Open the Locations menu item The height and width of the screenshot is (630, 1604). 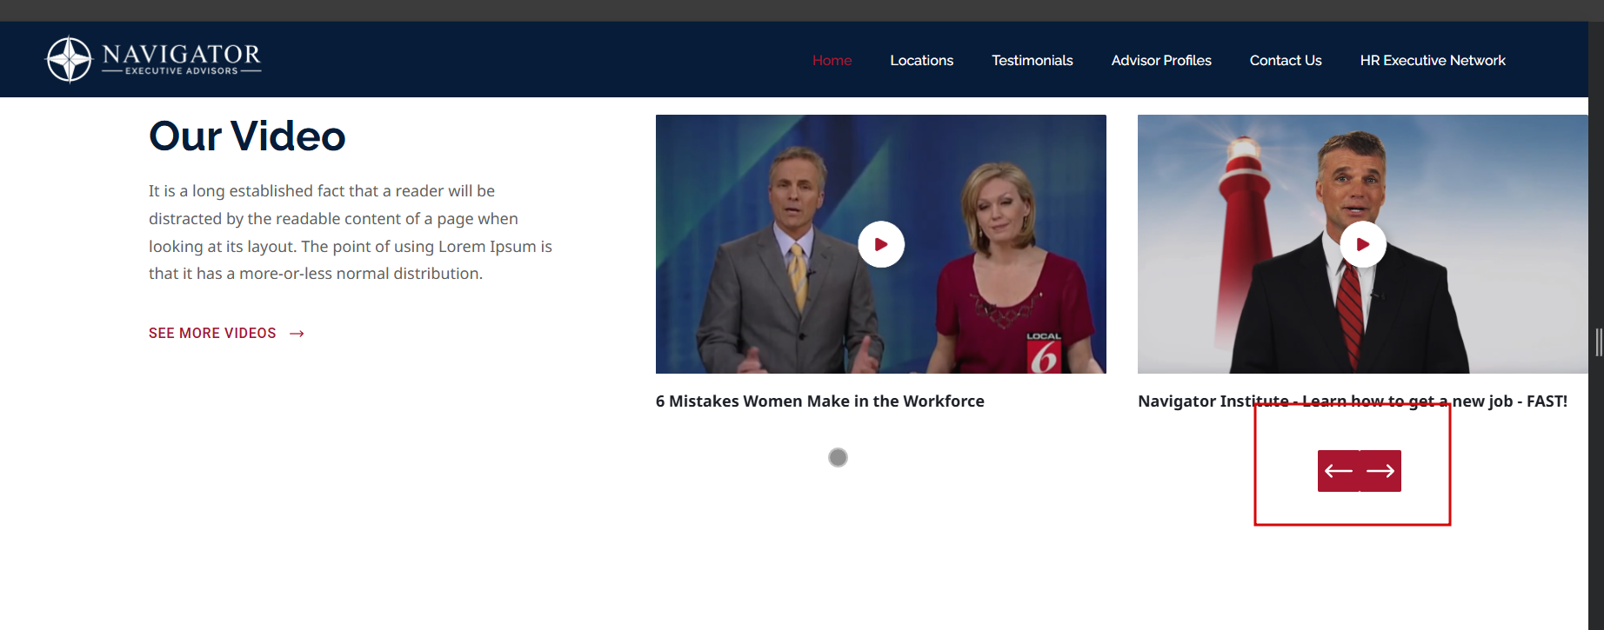(921, 60)
